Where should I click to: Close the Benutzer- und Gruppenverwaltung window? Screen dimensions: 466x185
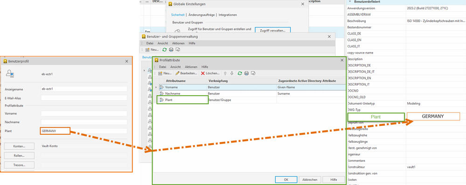(329, 36)
